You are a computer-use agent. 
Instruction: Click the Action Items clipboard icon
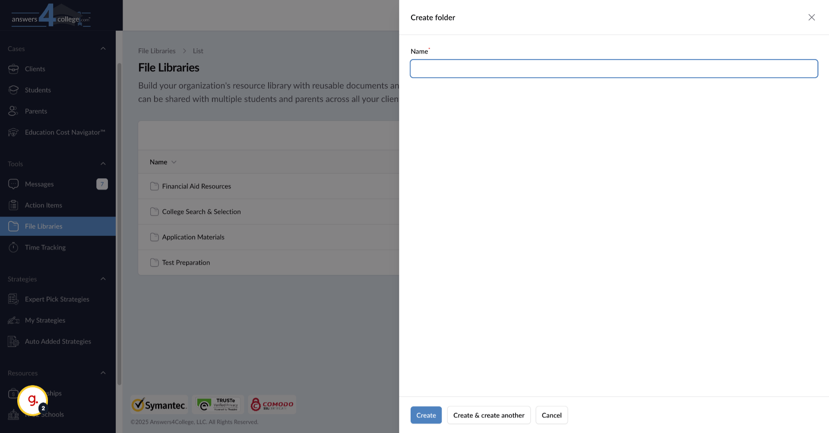click(x=13, y=205)
